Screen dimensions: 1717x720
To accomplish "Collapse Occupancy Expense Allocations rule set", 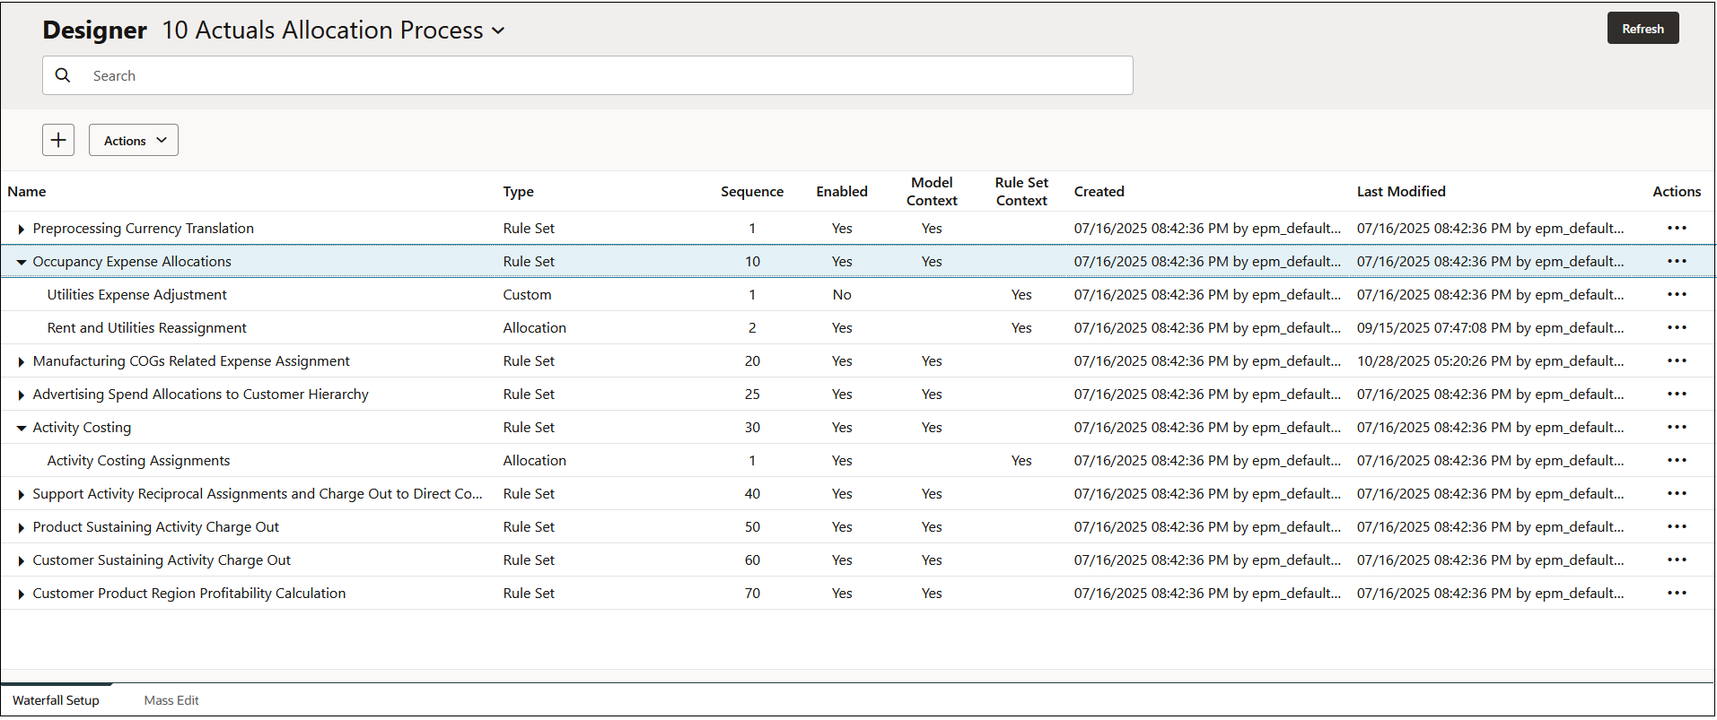I will [21, 262].
